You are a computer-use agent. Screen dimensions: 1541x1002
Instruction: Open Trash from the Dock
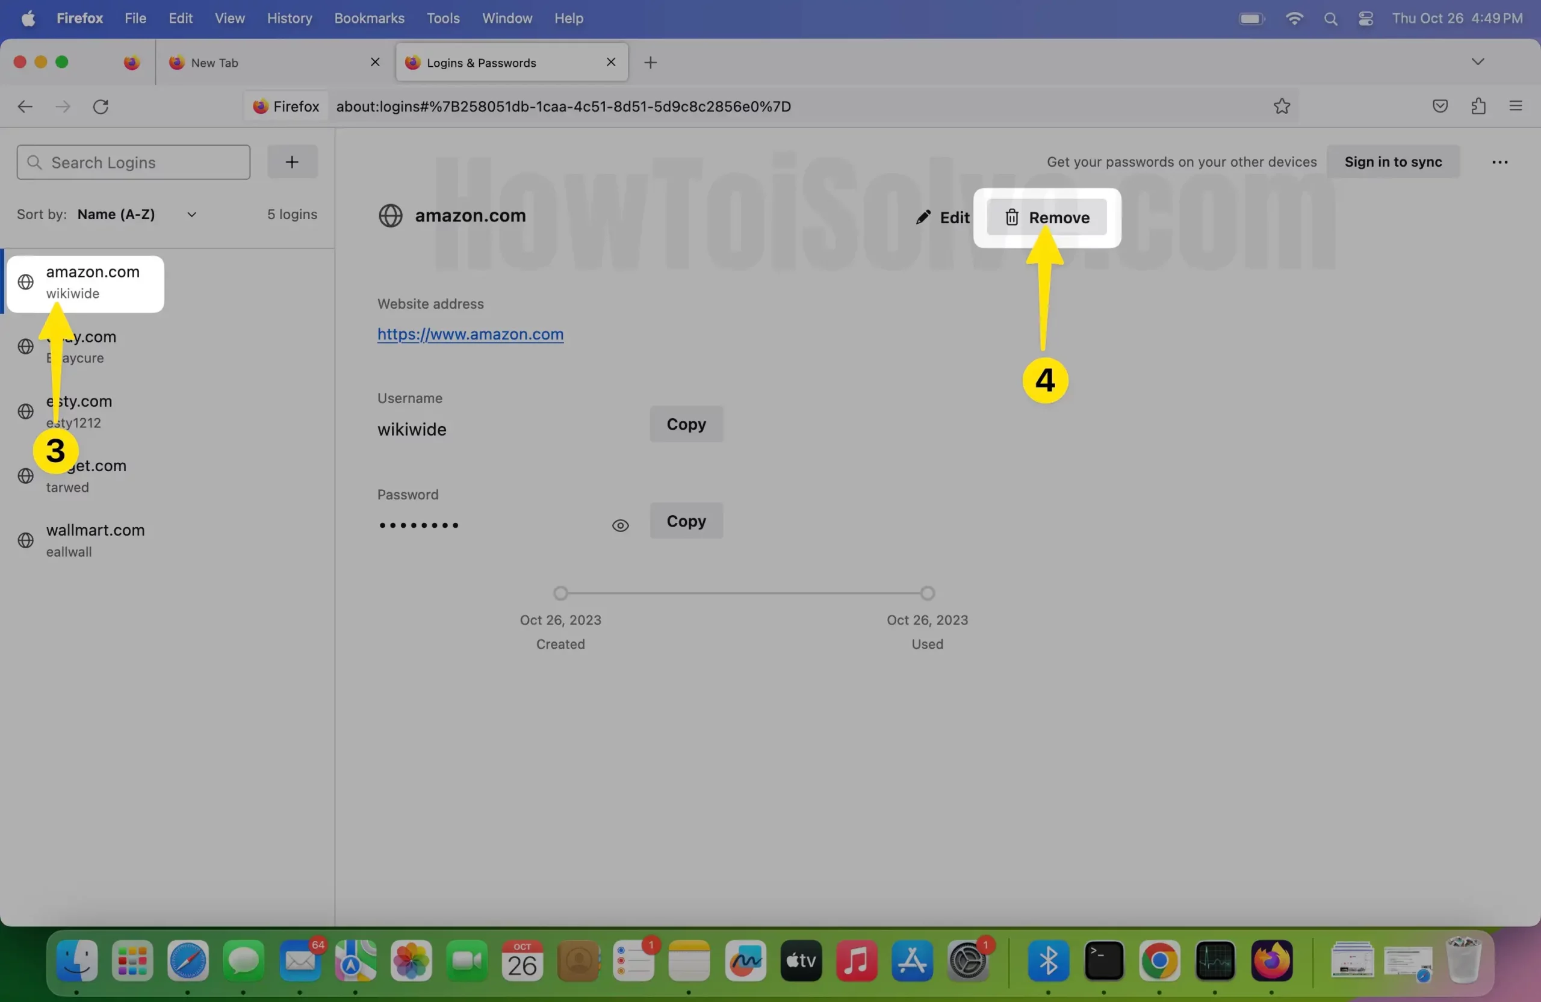(1464, 960)
